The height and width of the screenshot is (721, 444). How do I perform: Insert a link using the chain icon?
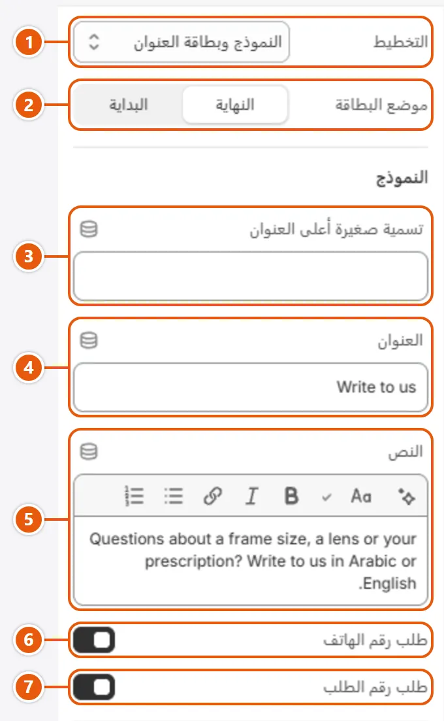tap(213, 496)
